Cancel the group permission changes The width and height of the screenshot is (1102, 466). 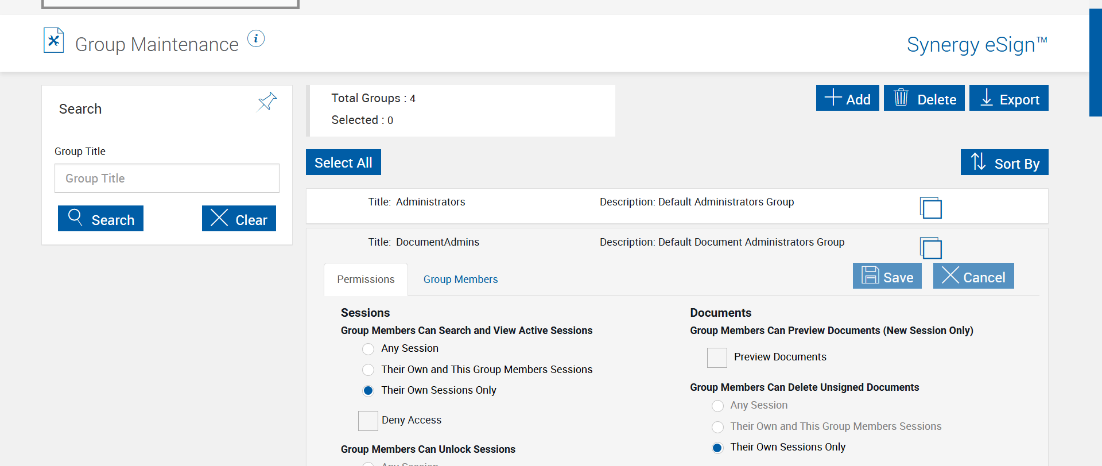[x=973, y=276]
